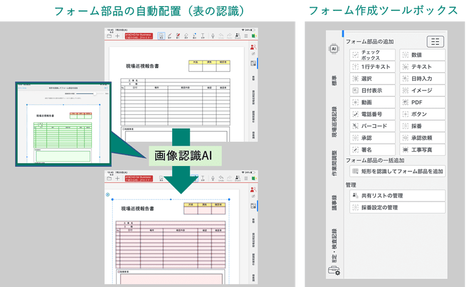Click the microphone icon in the upper toolbar
Screen dimensions: 466x287
tap(212, 36)
